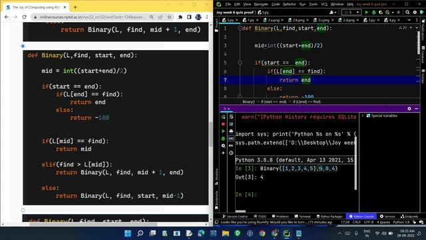Image resolution: width=426 pixels, height=240 pixels.
Task: Click the console's vertical scrollbar
Action: (x=355, y=163)
